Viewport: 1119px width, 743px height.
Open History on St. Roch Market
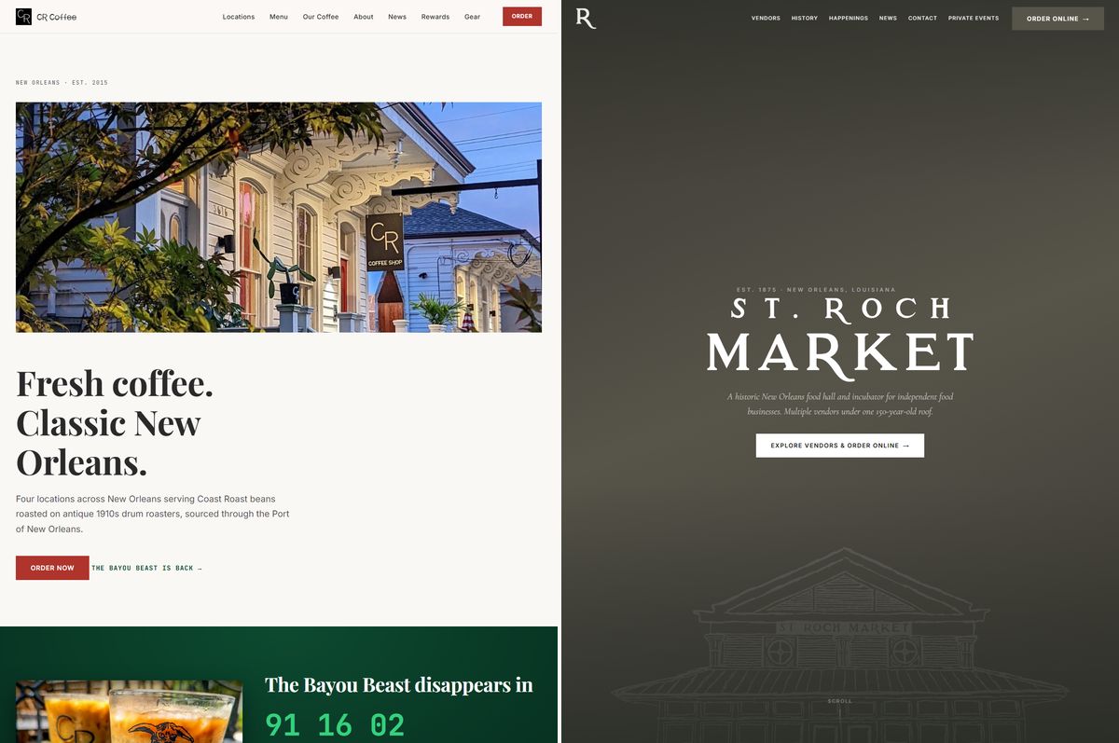(x=805, y=18)
